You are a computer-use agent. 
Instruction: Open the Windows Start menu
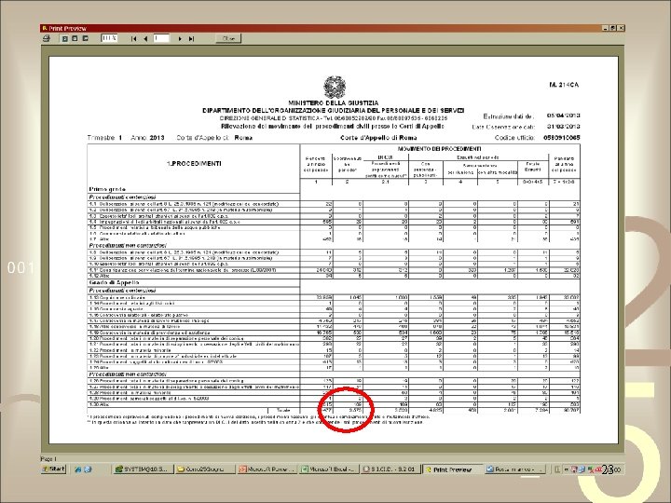(x=53, y=469)
